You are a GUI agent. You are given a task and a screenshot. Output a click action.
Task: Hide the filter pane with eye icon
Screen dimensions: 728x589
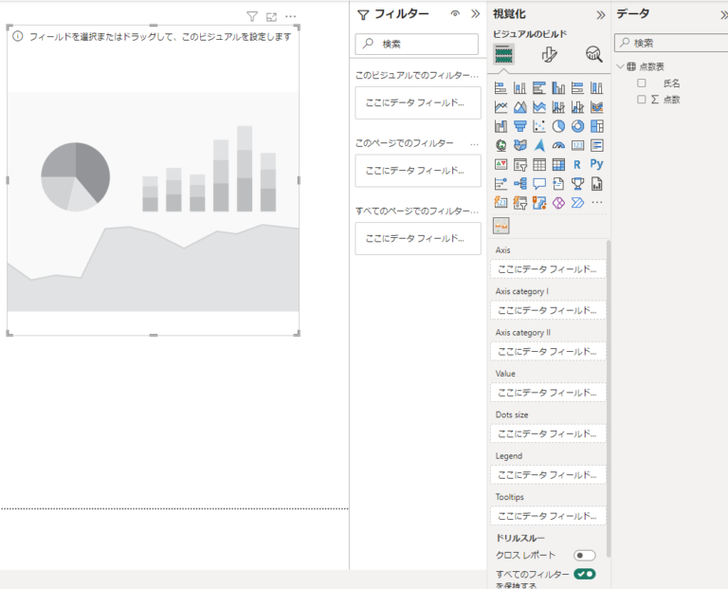(x=455, y=14)
